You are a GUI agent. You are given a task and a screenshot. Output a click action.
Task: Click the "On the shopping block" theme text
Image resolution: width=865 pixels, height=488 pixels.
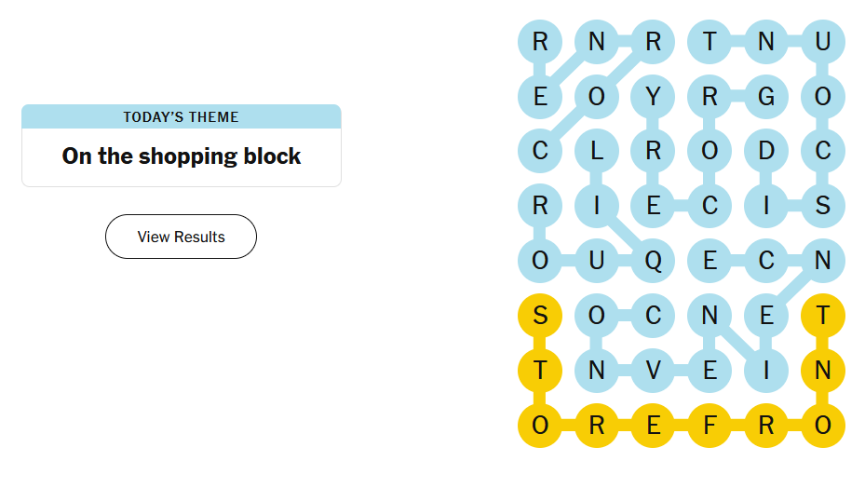point(181,156)
